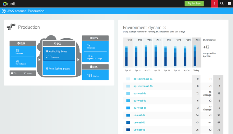This screenshot has width=233, height=134.
Task: Open the 15 Auto Scaling groups tile
Action: point(59,68)
